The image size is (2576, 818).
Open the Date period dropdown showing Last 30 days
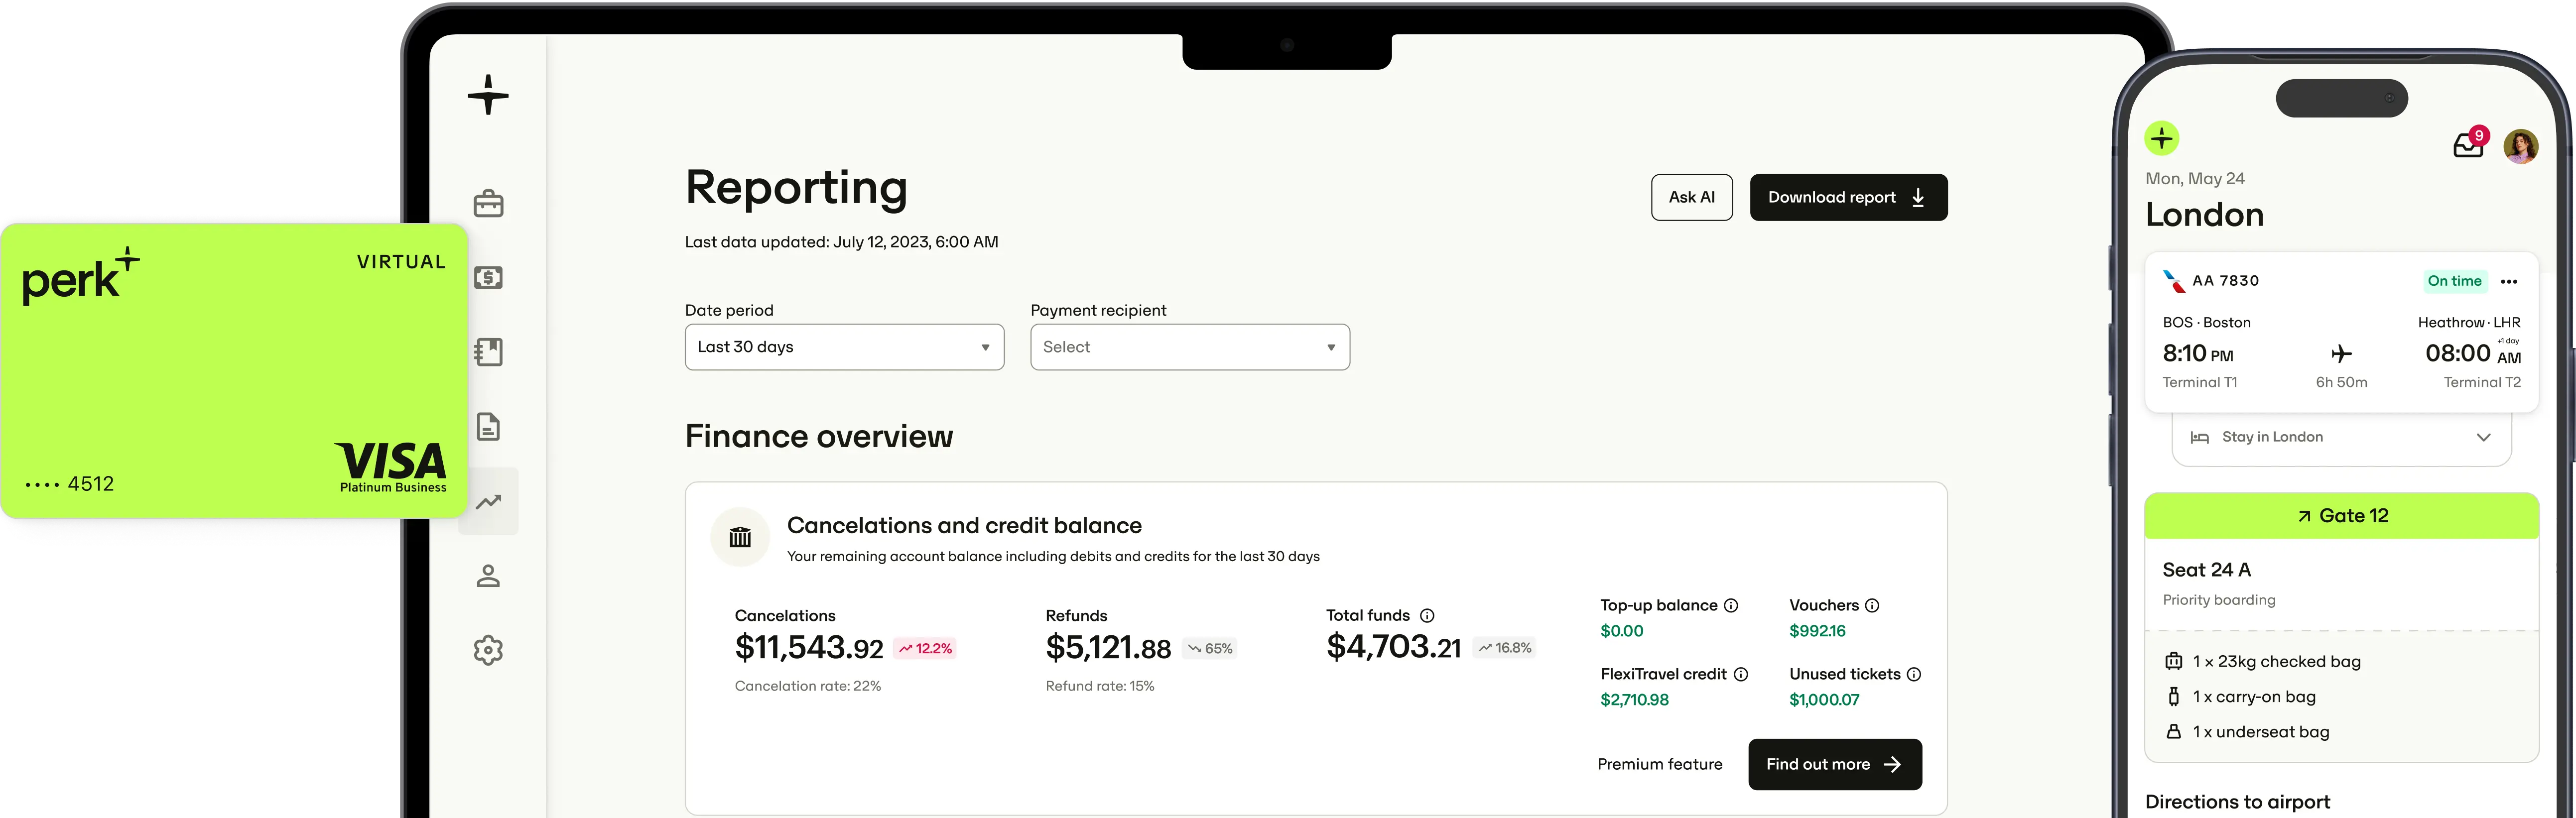pyautogui.click(x=843, y=347)
